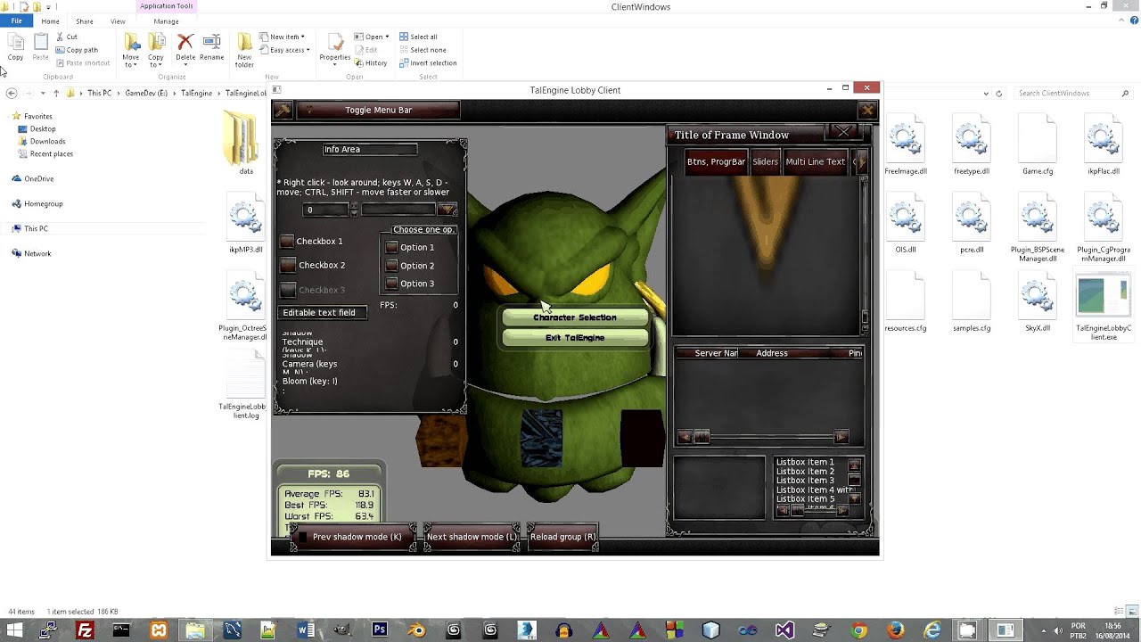This screenshot has width=1141, height=642.
Task: Click the listbox horizontal scrollbar thumb
Action: 797,511
